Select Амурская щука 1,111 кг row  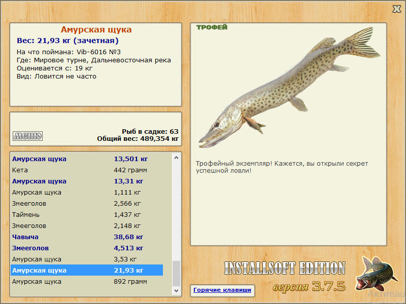click(87, 193)
